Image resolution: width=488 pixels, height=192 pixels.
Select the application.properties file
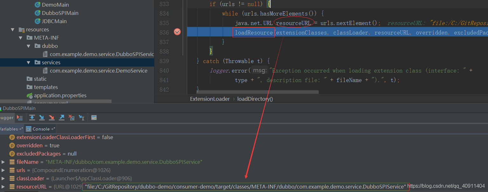(x=60, y=95)
